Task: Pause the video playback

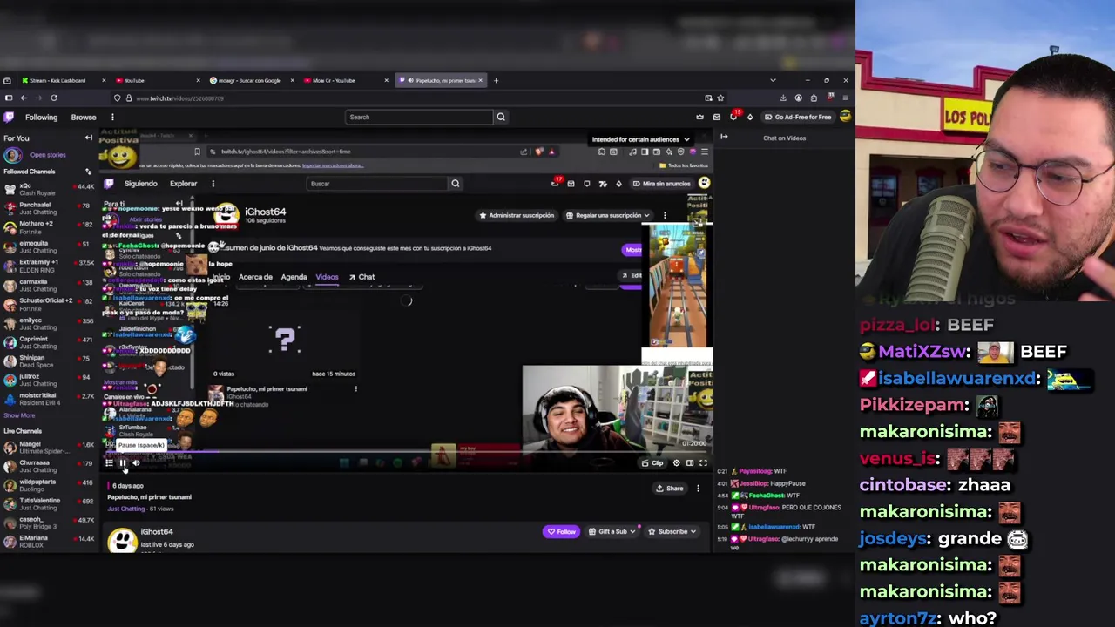Action: click(122, 463)
